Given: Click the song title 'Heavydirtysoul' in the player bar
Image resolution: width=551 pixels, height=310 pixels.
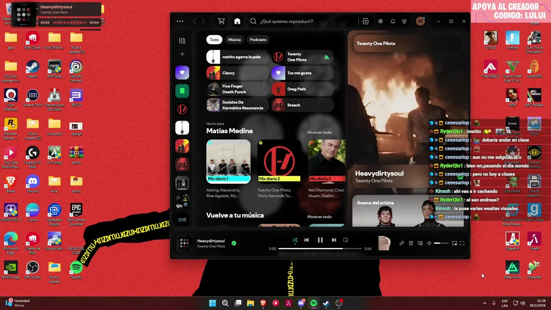Looking at the screenshot, I should (211, 241).
